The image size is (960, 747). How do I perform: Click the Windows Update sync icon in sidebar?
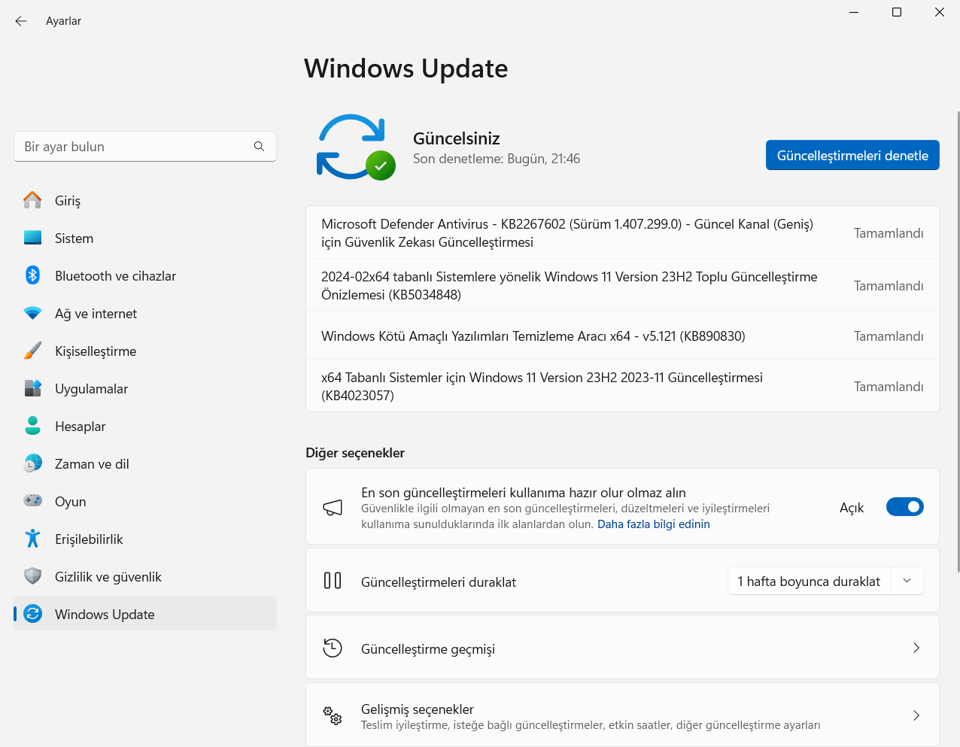pyautogui.click(x=32, y=614)
